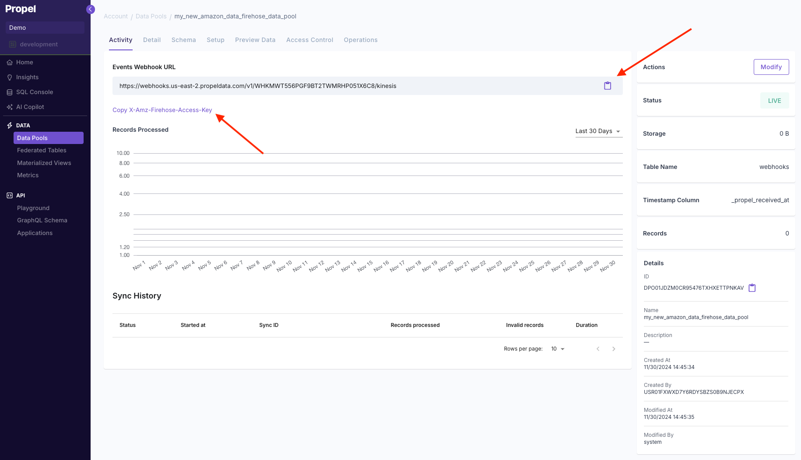This screenshot has width=801, height=460.
Task: Change Rows per page from 10
Action: coord(557,349)
